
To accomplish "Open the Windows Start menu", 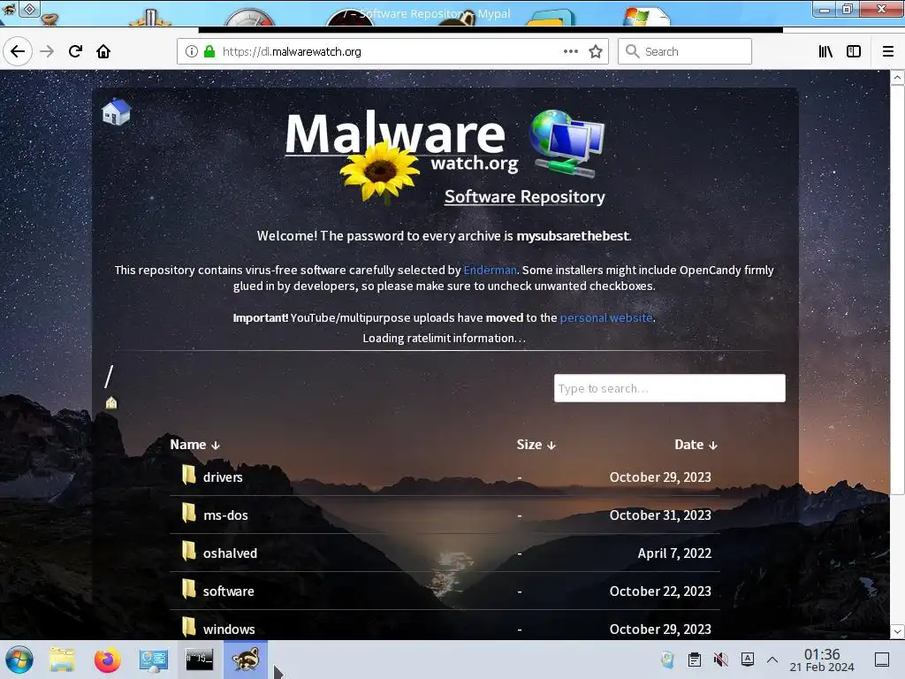I will pos(19,660).
